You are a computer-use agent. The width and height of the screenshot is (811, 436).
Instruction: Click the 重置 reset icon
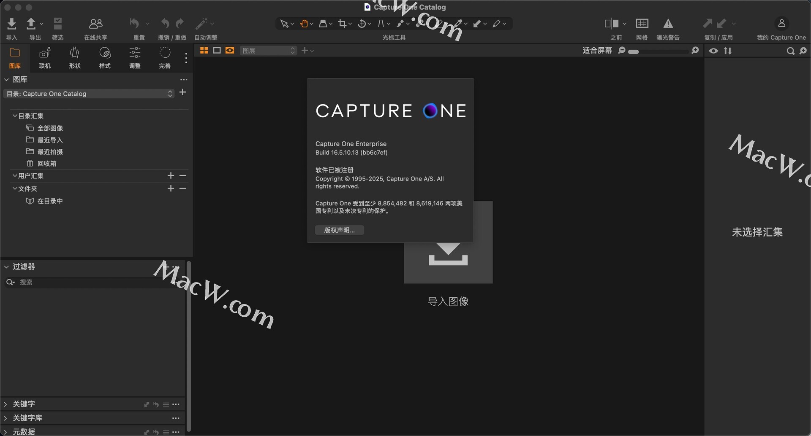click(x=135, y=24)
